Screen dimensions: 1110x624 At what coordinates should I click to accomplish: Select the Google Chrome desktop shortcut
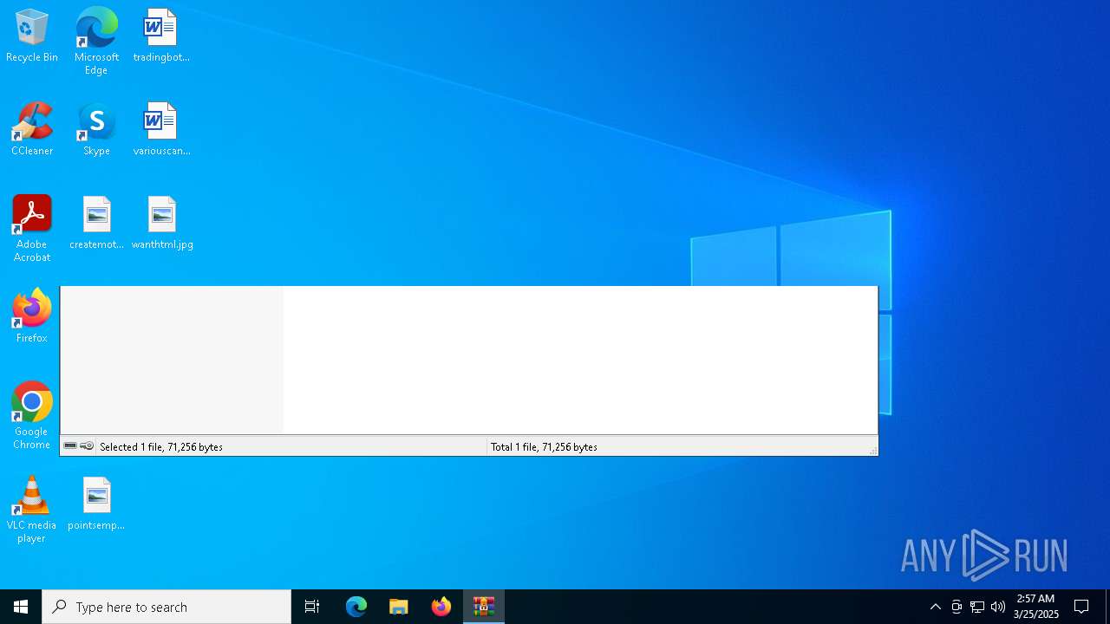click(x=32, y=416)
